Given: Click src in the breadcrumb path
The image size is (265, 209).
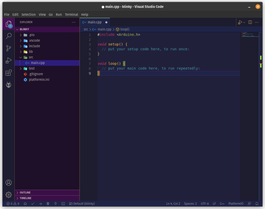Looking at the screenshot, I should (86, 29).
